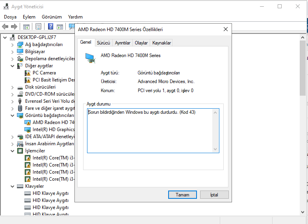Image resolution: width=308 pixels, height=224 pixels.
Task: Click the Depolama denetleyicileri icon
Action: click(x=20, y=59)
